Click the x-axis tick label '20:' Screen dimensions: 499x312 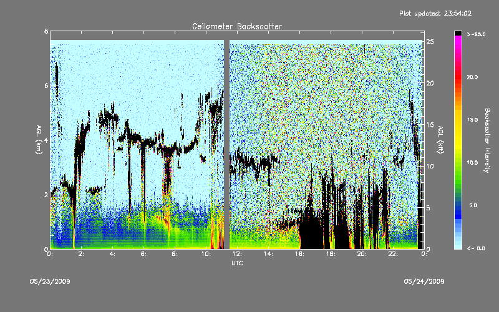[x=362, y=254]
